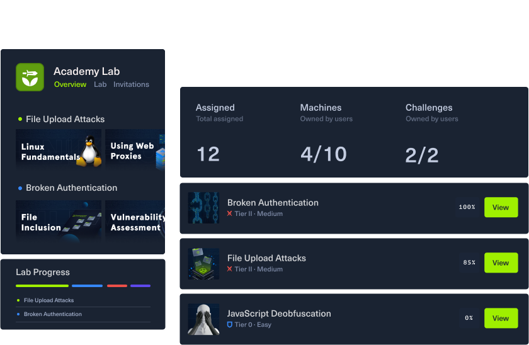The width and height of the screenshot is (529, 345).
Task: Click the File Upload Attacks module icon
Action: pos(203,263)
